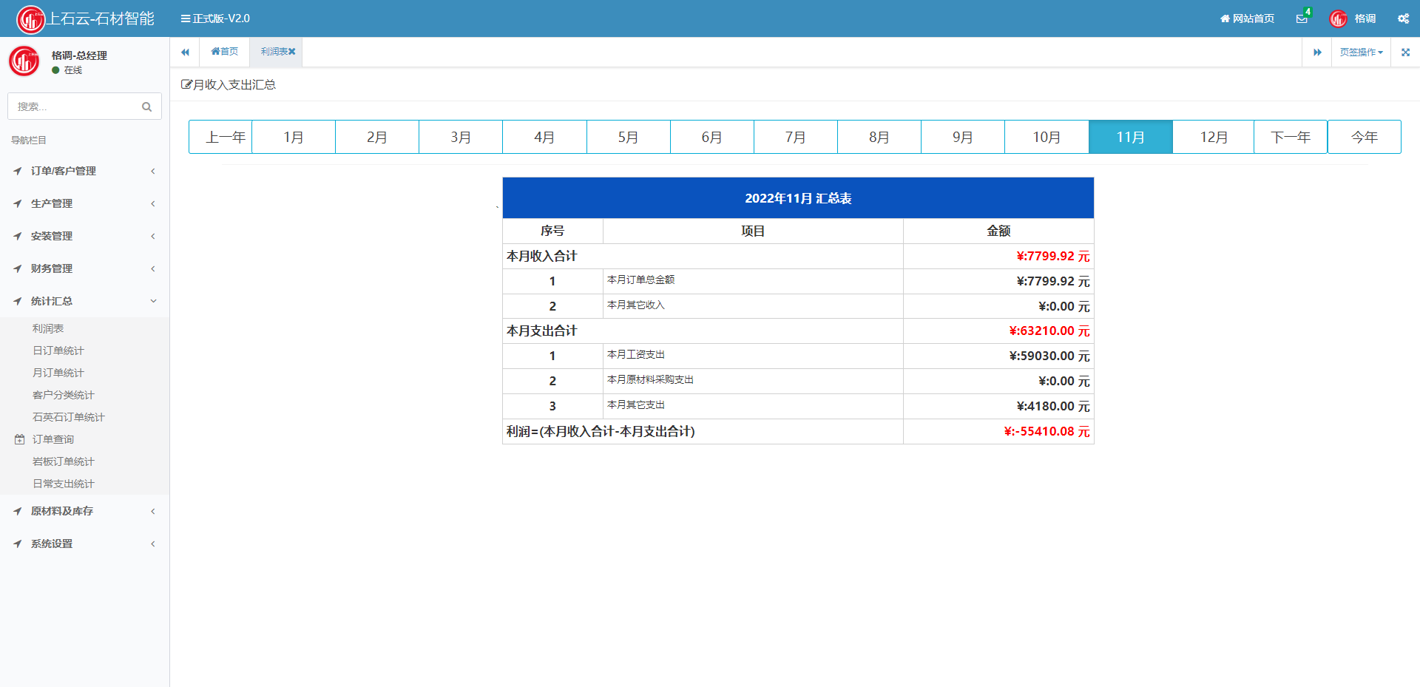This screenshot has height=687, width=1420.
Task: Open 客户分类统计 in the sidebar
Action: 64,395
